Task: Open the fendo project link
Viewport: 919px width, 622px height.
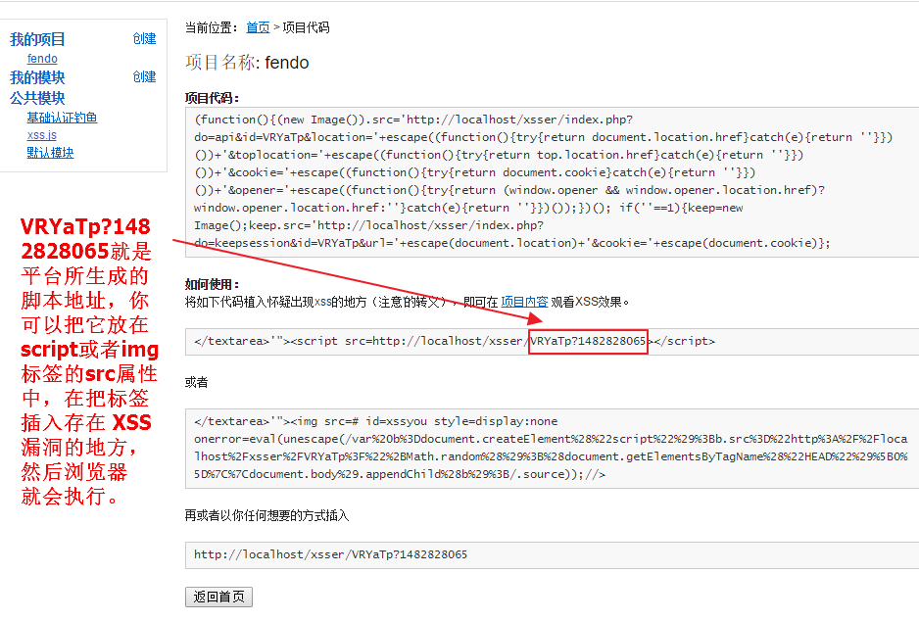Action: 42,59
